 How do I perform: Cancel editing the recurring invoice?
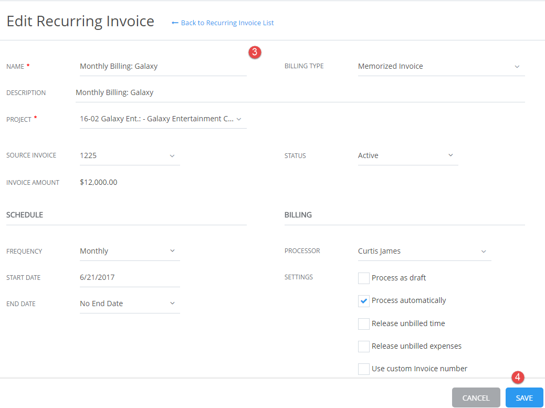(476, 397)
